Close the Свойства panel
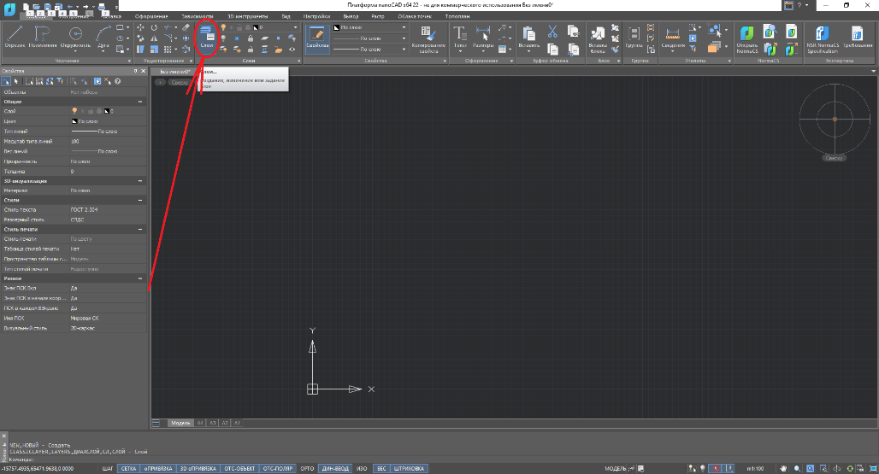879x474 pixels. click(144, 71)
